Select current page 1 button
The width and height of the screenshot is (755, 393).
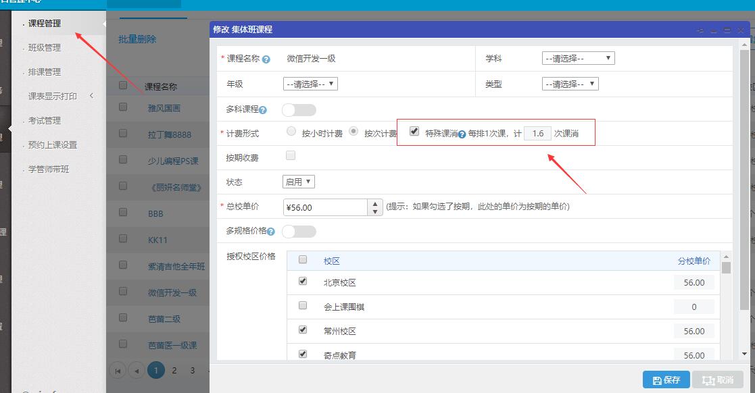coord(155,371)
